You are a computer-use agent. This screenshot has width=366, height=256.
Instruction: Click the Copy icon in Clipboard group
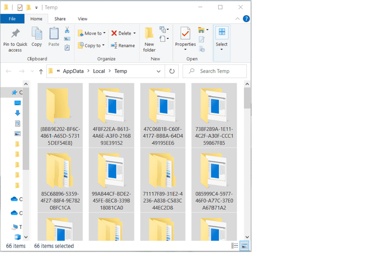coord(37,37)
